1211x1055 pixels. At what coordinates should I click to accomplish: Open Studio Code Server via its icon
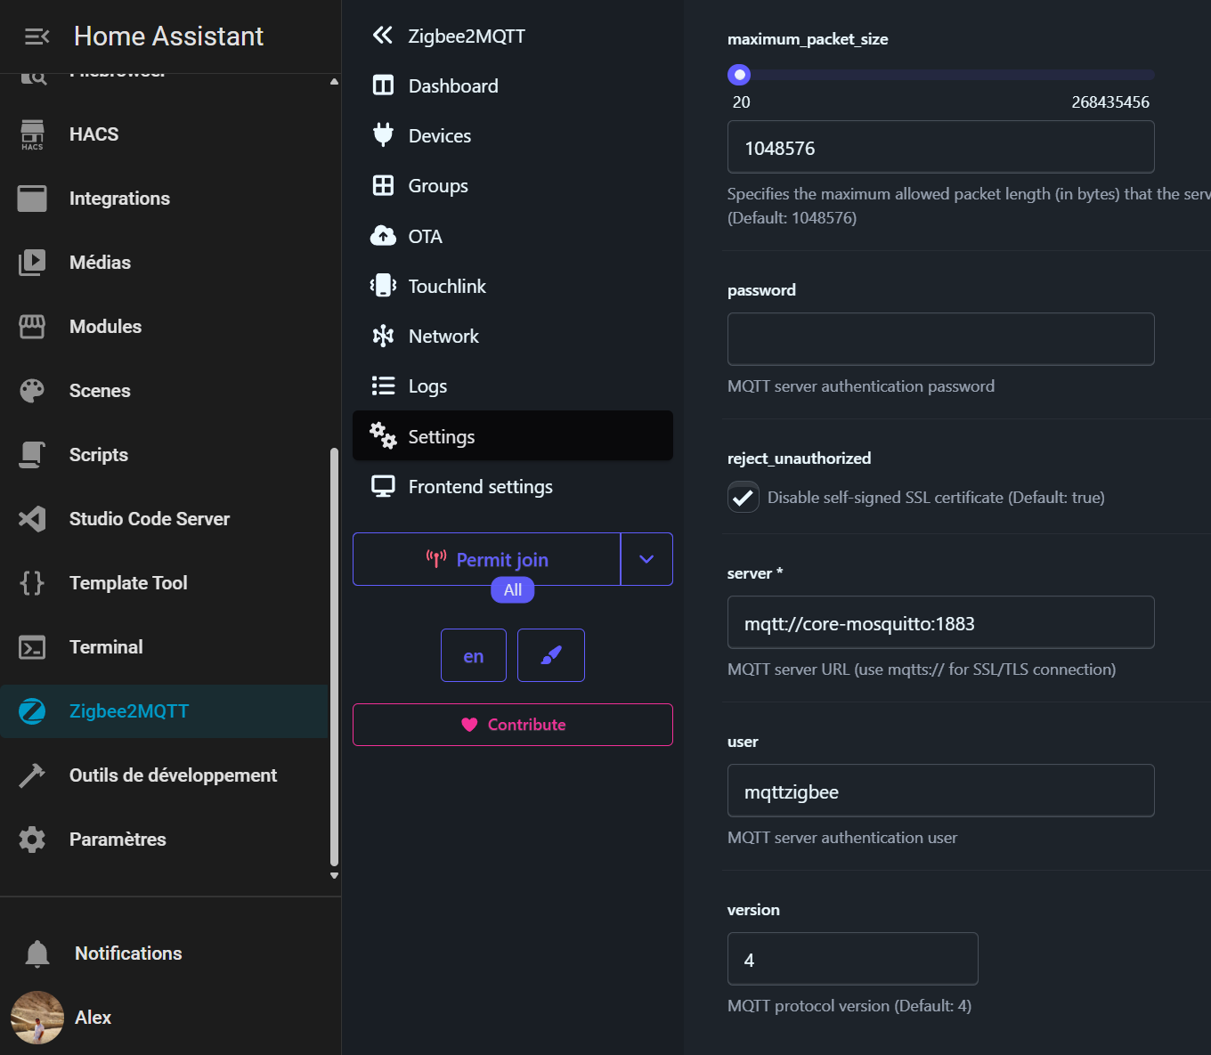pos(32,519)
